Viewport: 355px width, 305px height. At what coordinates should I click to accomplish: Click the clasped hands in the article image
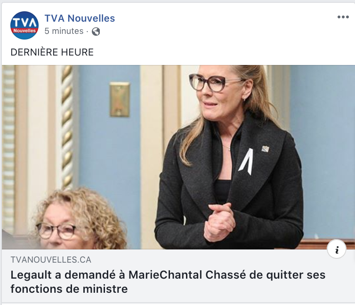(x=219, y=222)
